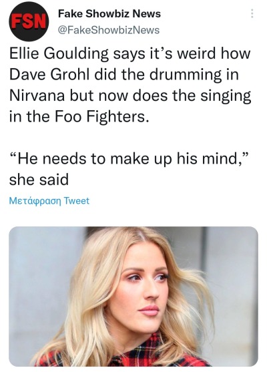
Task: Click the Μετάφραση Tweet translate link
Action: (49, 201)
